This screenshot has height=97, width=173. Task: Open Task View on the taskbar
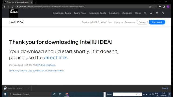click(60, 94)
